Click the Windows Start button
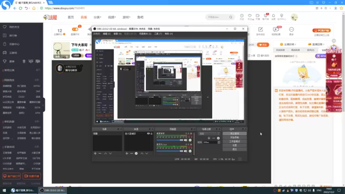345x194 pixels. pos(4,190)
